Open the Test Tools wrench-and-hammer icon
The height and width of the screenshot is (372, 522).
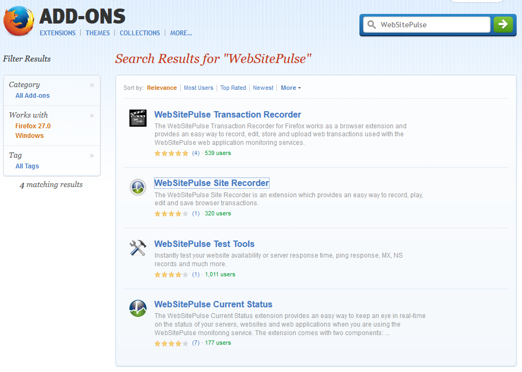pyautogui.click(x=138, y=248)
